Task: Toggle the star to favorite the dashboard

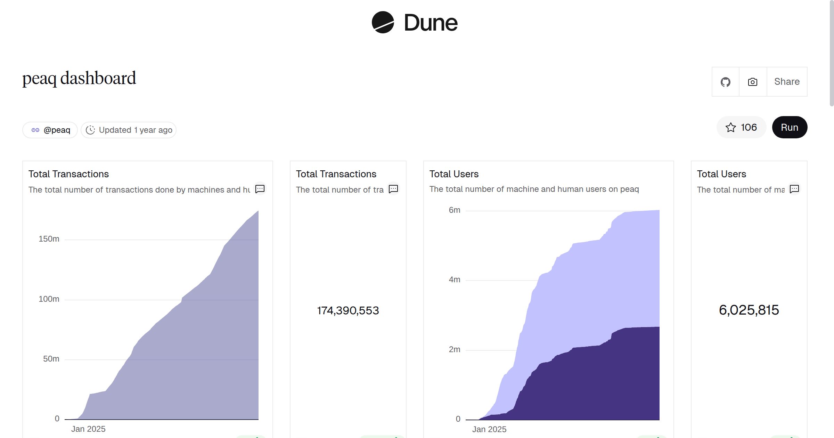Action: pyautogui.click(x=731, y=128)
